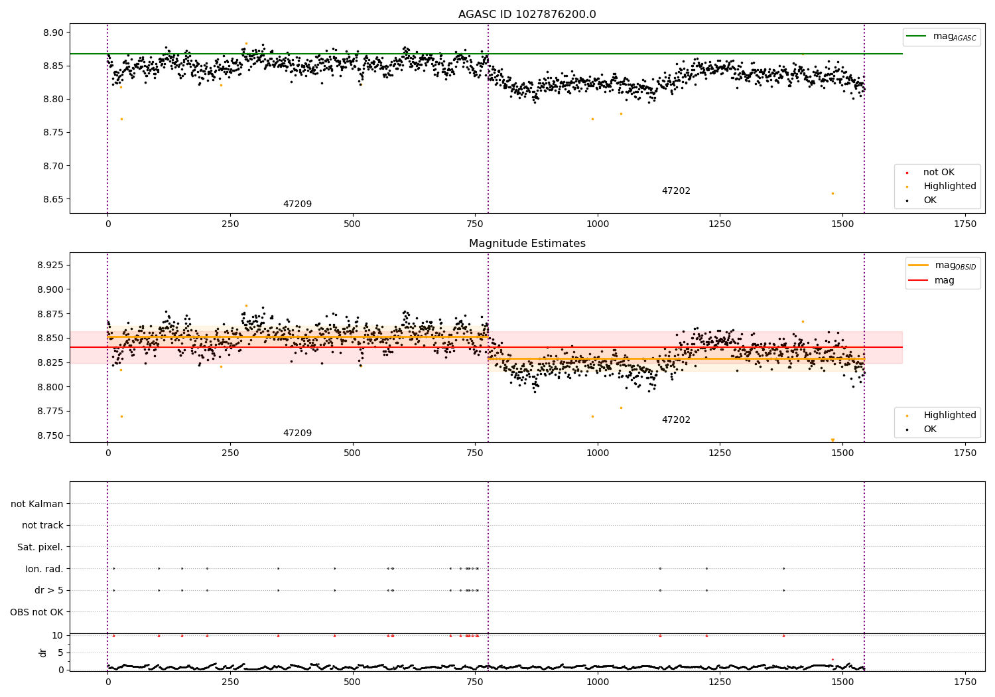Click the mag AGASC legend label
The height and width of the screenshot is (697, 995).
click(955, 37)
